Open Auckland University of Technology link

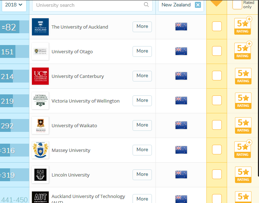click(x=88, y=197)
